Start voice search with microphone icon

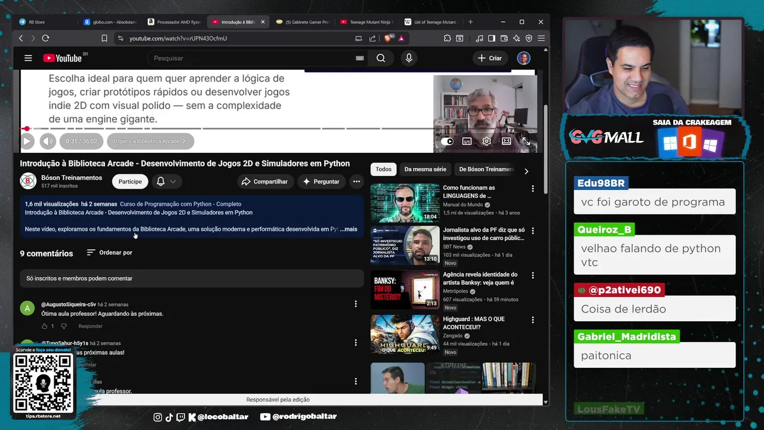(x=409, y=58)
